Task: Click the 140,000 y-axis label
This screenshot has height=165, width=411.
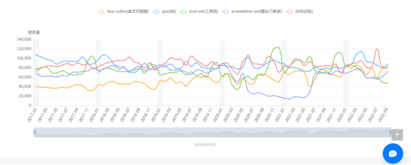Action: [x=24, y=39]
